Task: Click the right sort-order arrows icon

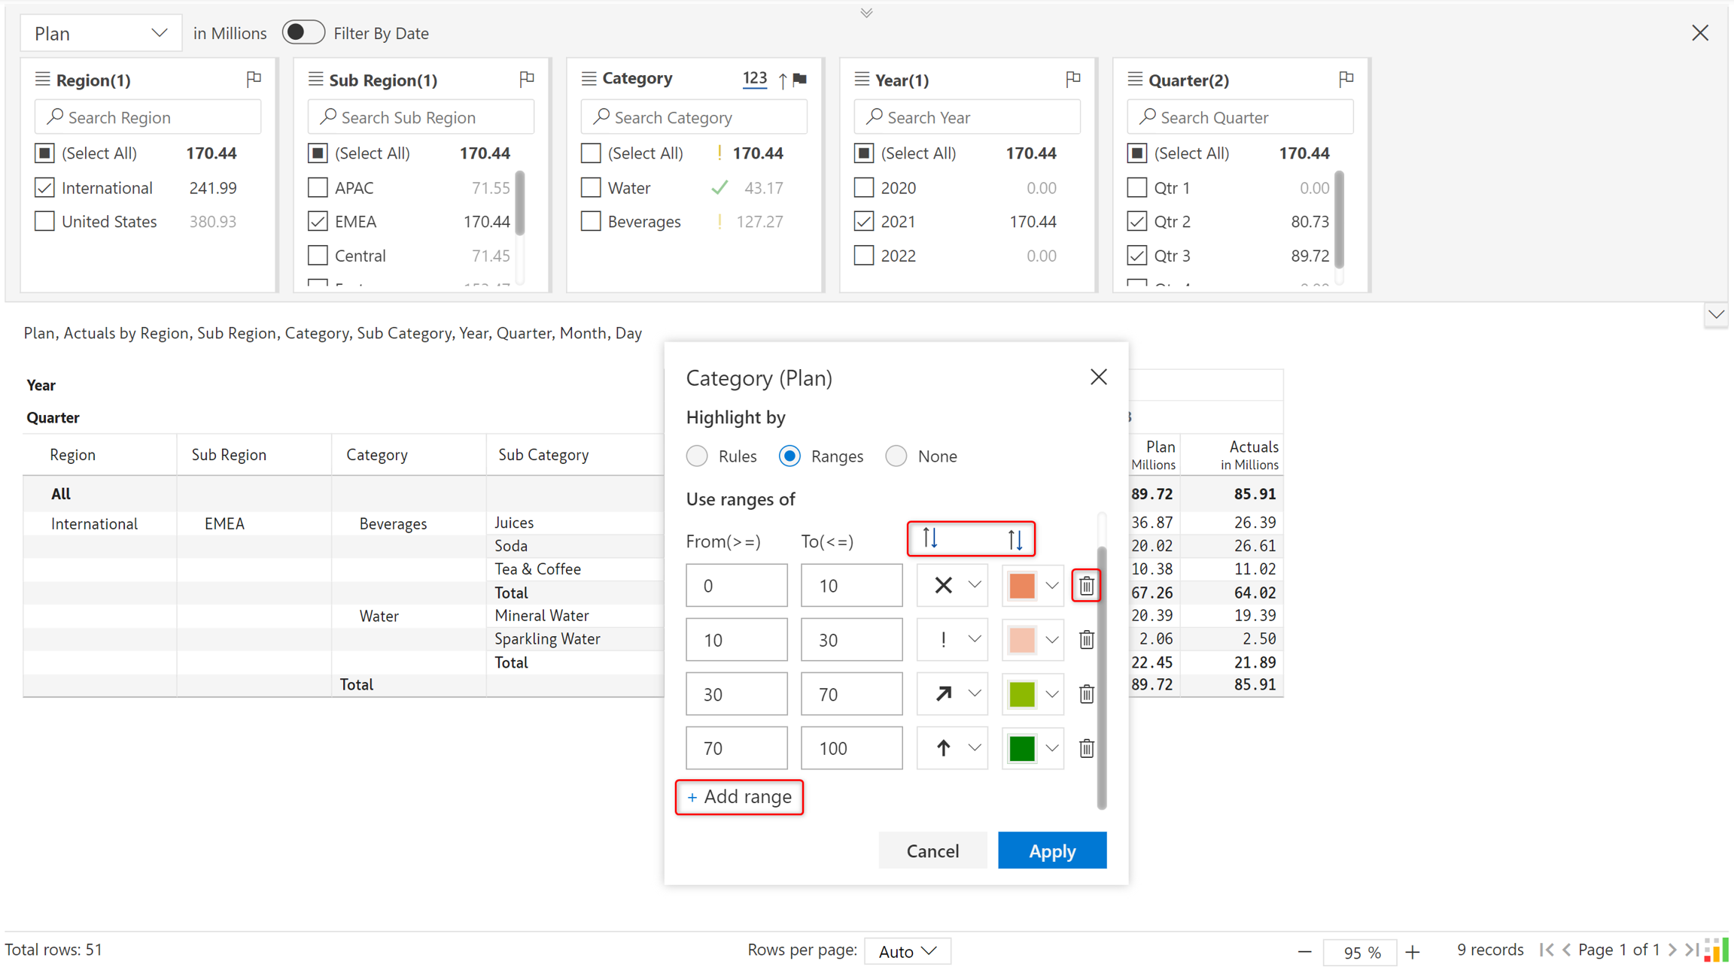Action: point(1015,538)
